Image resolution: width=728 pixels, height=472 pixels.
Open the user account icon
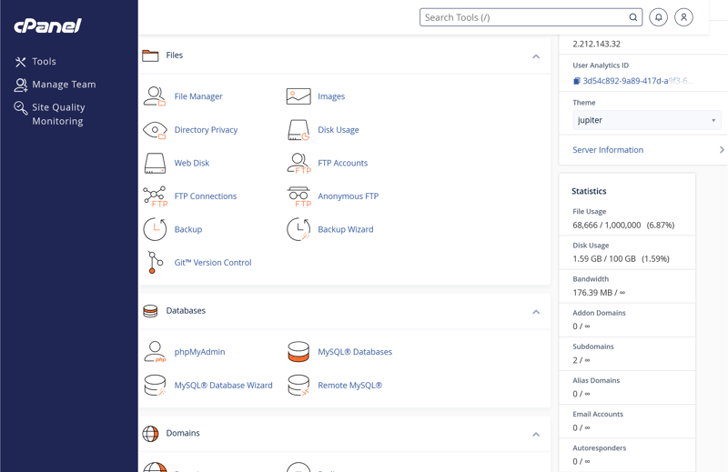(683, 17)
